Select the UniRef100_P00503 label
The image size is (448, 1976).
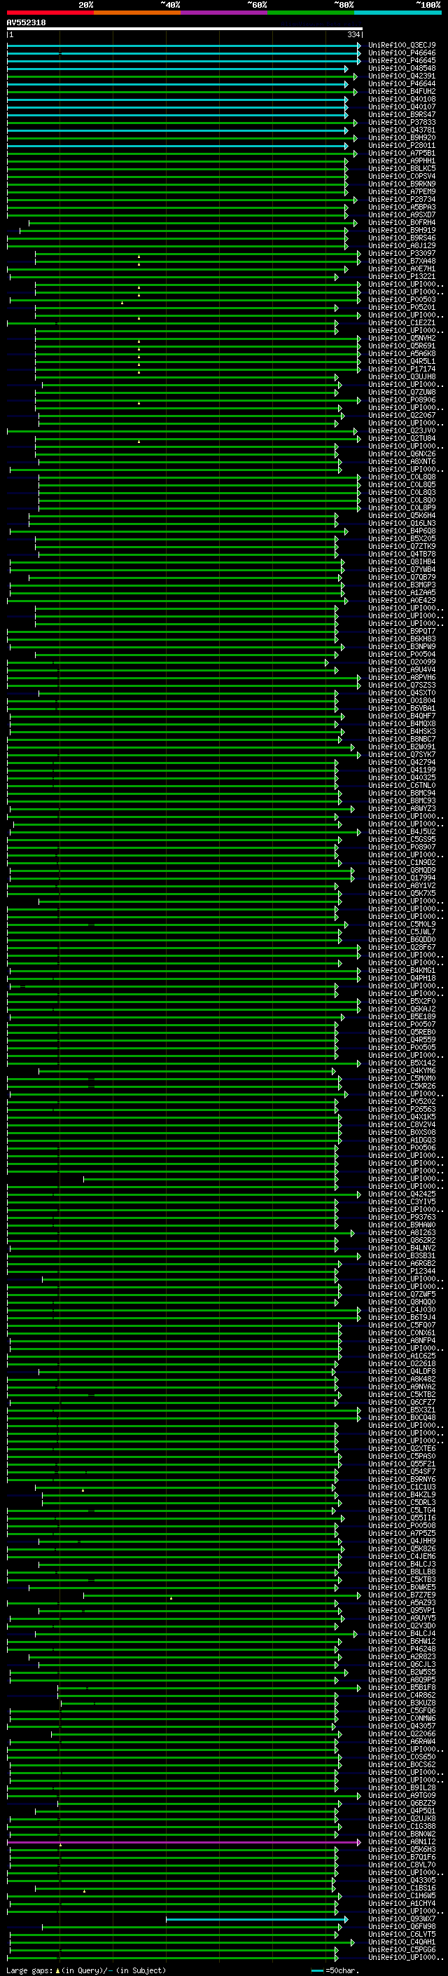point(402,299)
